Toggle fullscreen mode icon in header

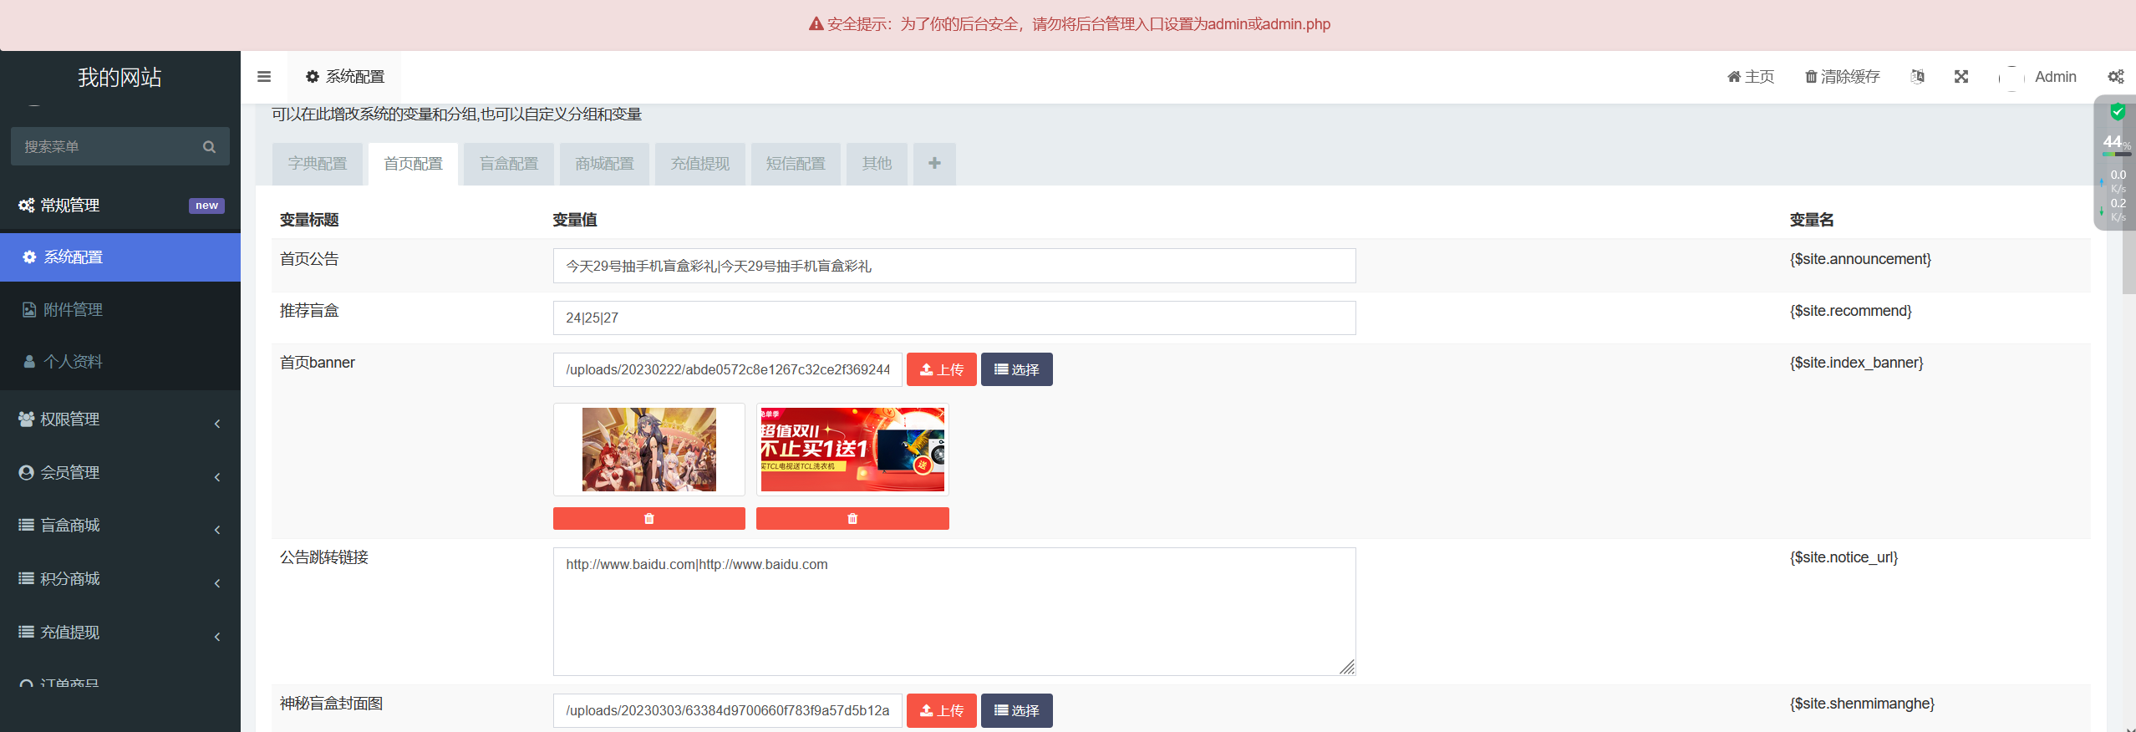pos(1961,77)
